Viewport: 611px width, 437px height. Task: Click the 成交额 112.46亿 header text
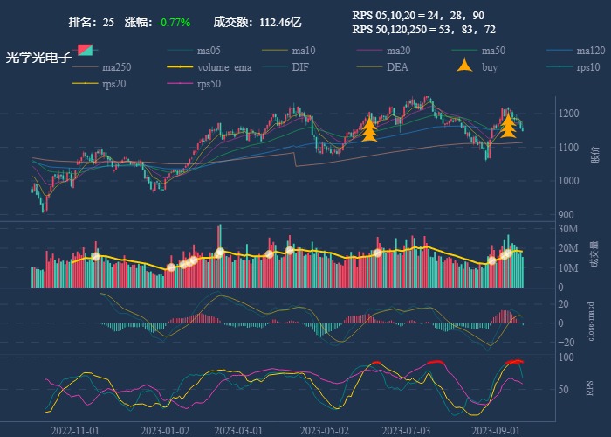[257, 22]
